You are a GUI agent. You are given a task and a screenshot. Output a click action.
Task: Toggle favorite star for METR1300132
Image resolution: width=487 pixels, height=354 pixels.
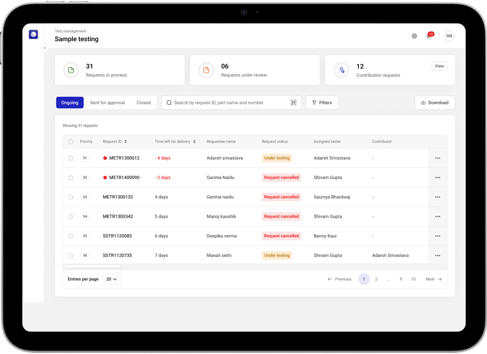point(71,197)
